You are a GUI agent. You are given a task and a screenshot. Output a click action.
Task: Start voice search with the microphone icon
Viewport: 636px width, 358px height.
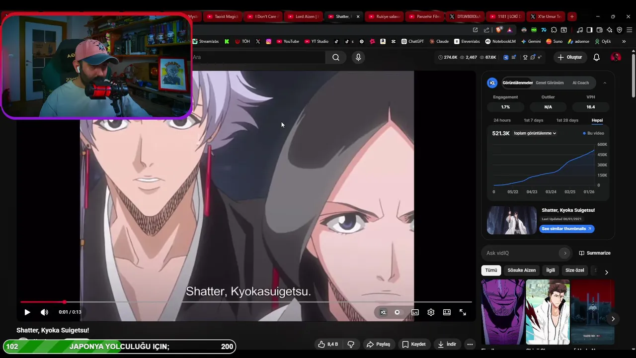click(358, 57)
